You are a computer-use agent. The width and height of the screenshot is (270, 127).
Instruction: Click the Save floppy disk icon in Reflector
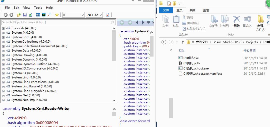25,15
